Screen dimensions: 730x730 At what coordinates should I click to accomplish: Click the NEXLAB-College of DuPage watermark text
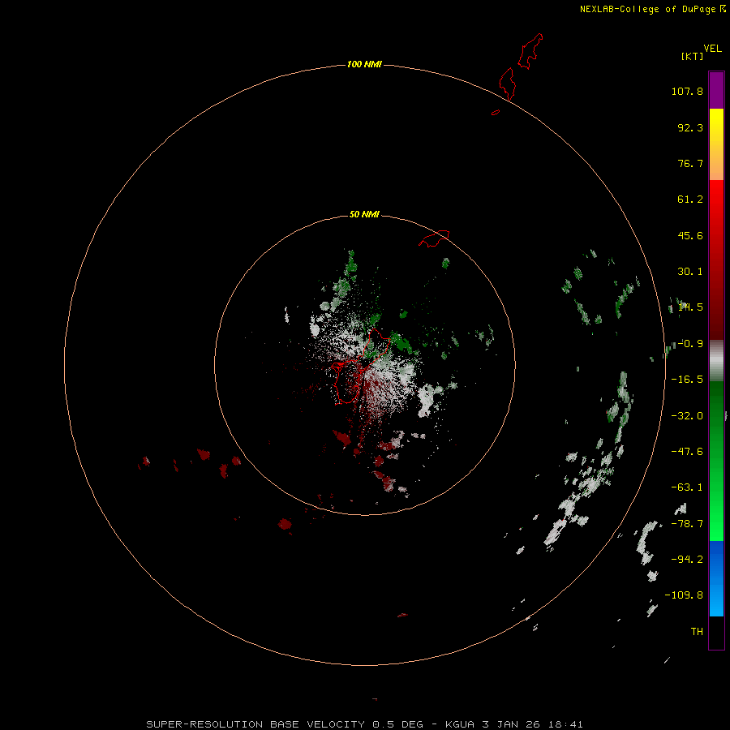(653, 9)
